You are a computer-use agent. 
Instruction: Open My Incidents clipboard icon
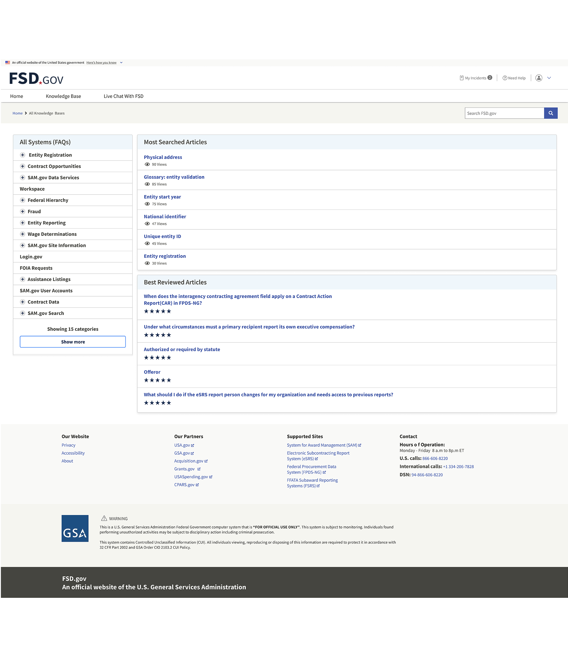[461, 78]
